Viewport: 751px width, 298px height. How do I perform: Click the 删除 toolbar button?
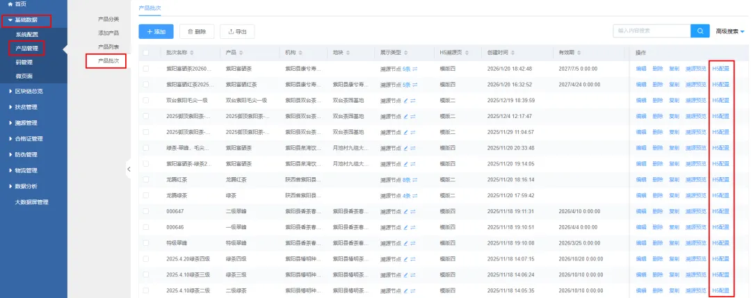coord(197,31)
